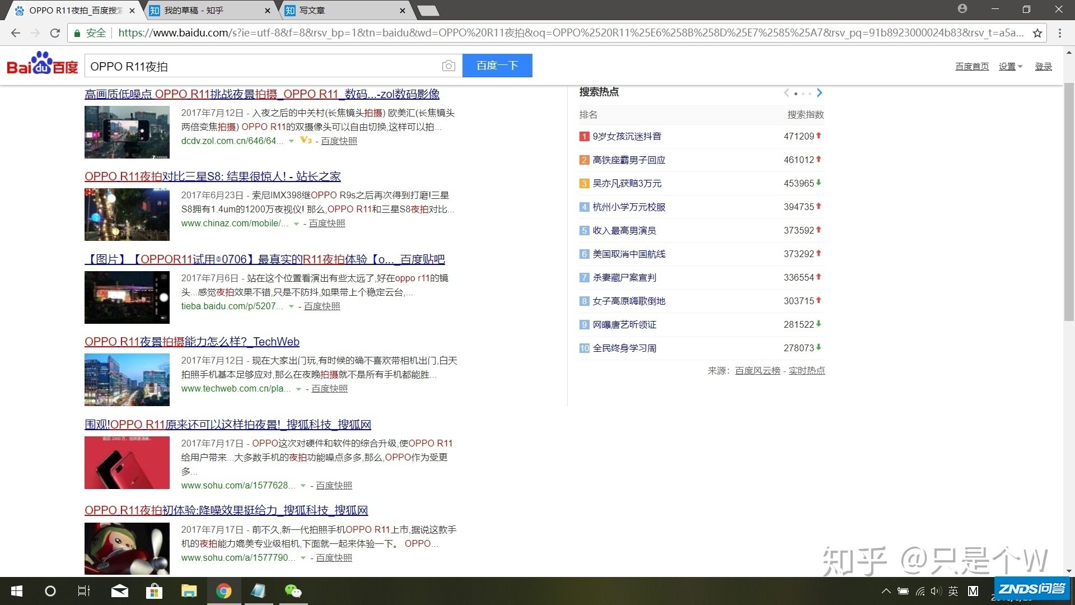Click the volume speaker tray icon
The width and height of the screenshot is (1075, 605).
[x=936, y=591]
